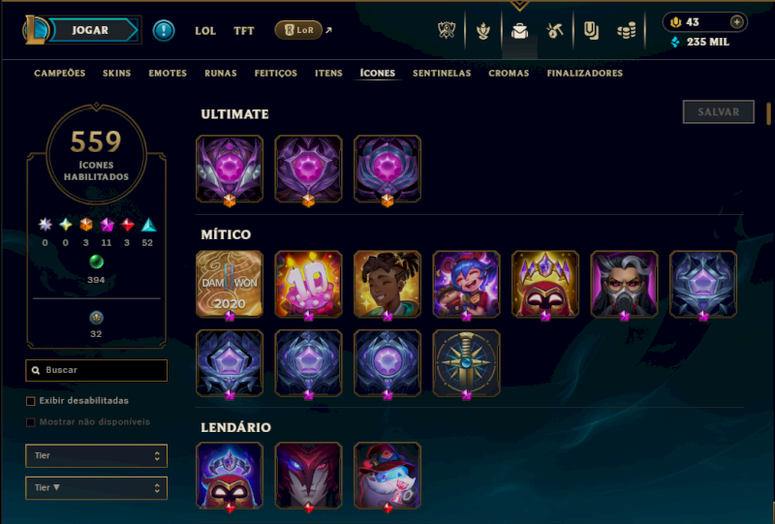Enable the Exibir desabilitadas checkbox
Screen dimensions: 775x524
(x=31, y=401)
